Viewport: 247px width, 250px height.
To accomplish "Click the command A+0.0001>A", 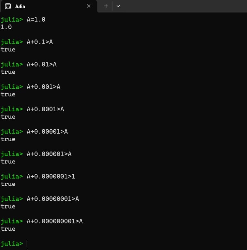I will [45, 109].
